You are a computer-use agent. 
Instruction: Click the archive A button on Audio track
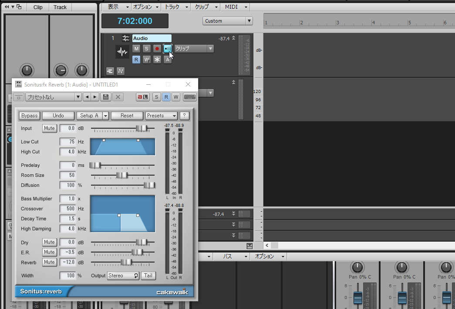coord(168,60)
